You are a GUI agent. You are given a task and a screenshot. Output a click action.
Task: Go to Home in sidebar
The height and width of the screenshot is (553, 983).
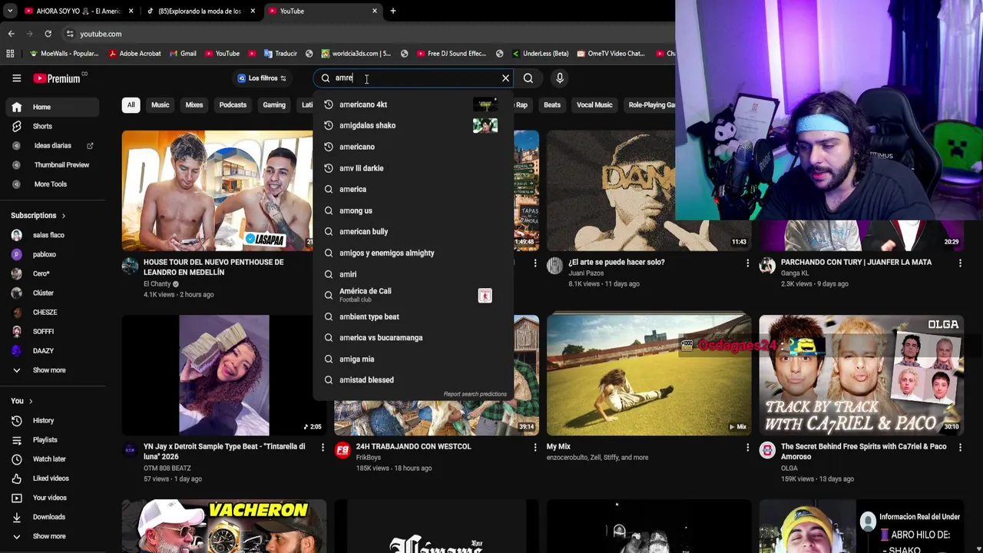click(x=52, y=107)
